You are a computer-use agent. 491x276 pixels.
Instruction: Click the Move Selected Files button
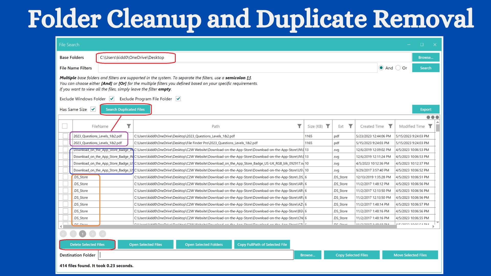tap(410, 255)
